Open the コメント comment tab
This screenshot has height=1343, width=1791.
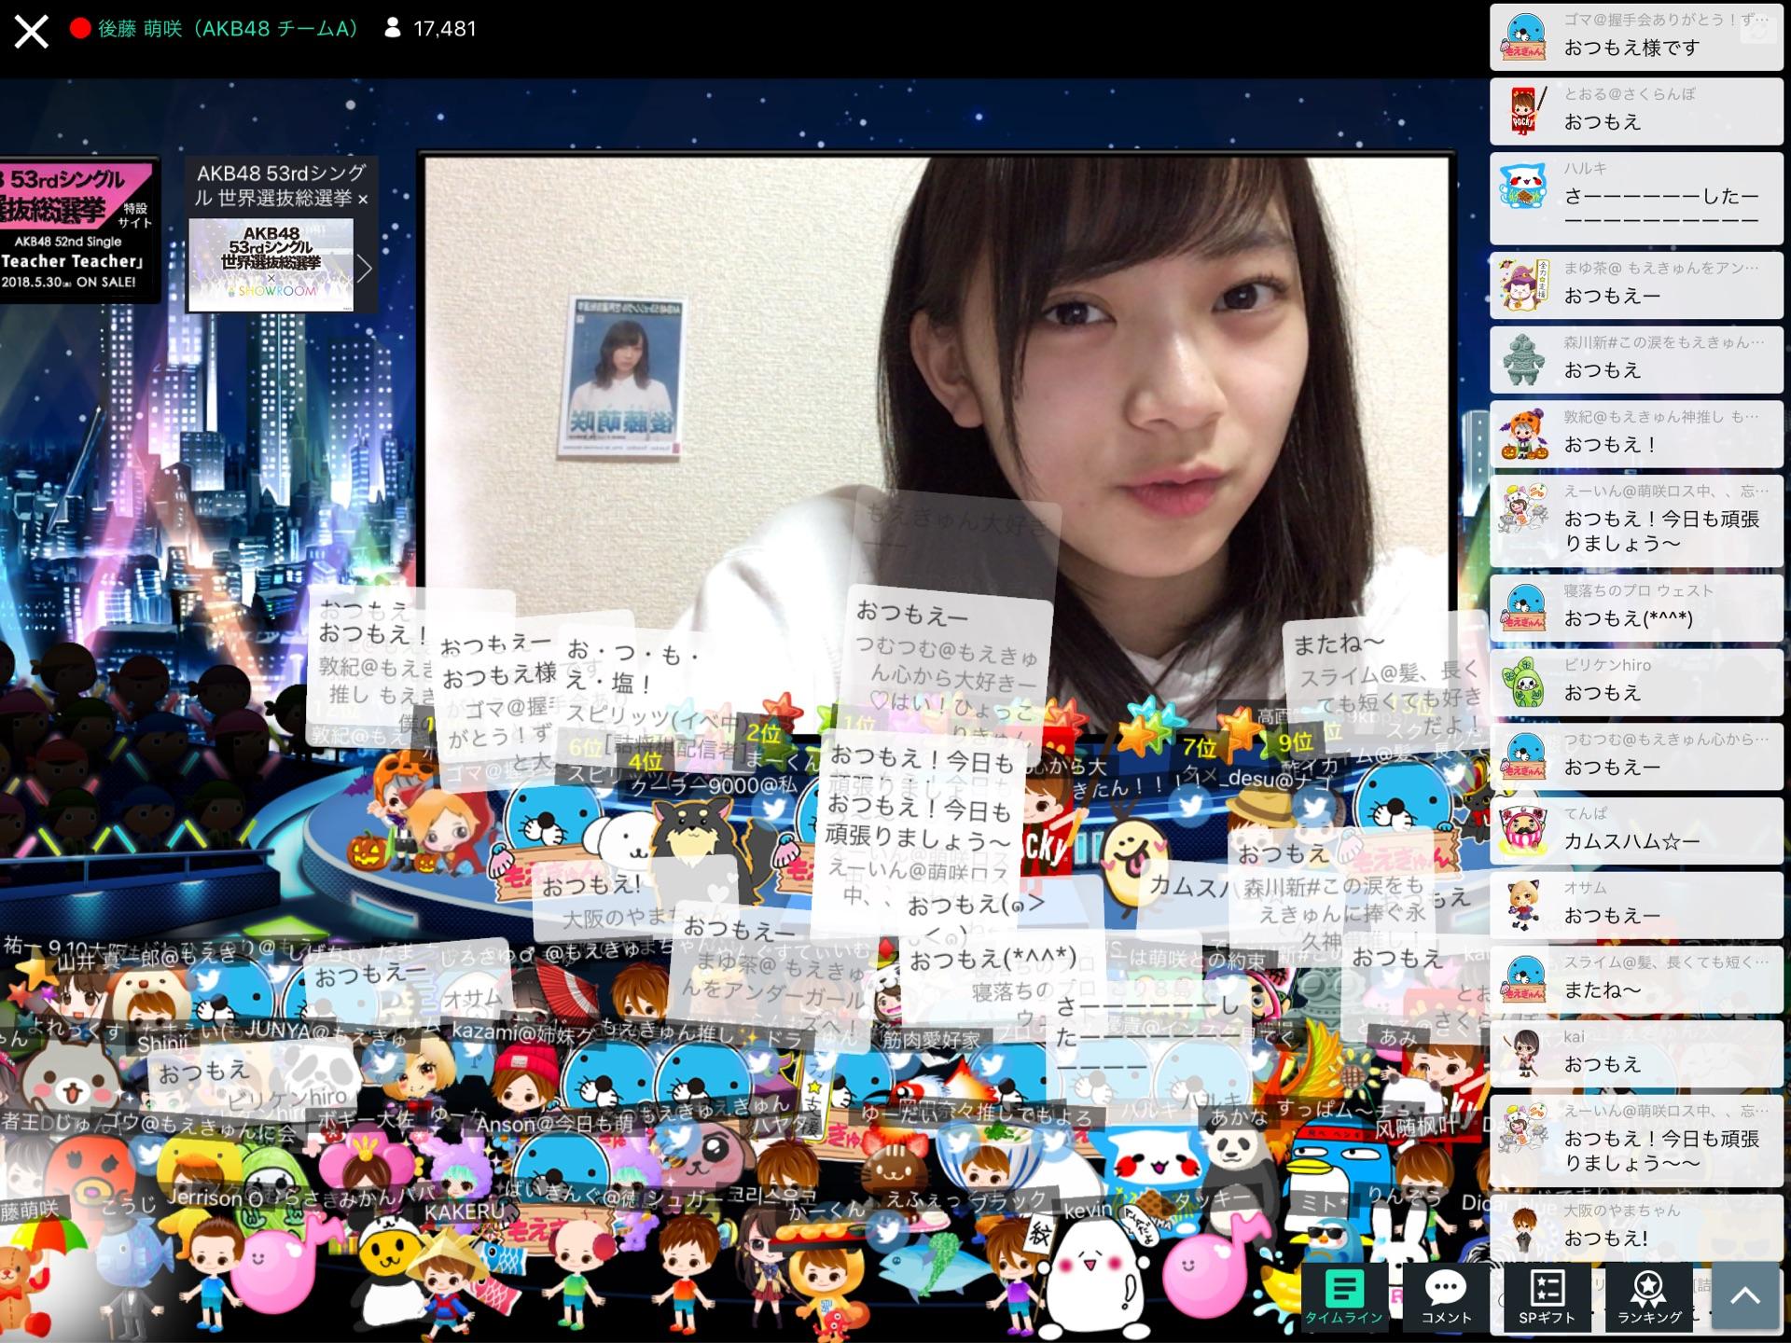point(1446,1297)
